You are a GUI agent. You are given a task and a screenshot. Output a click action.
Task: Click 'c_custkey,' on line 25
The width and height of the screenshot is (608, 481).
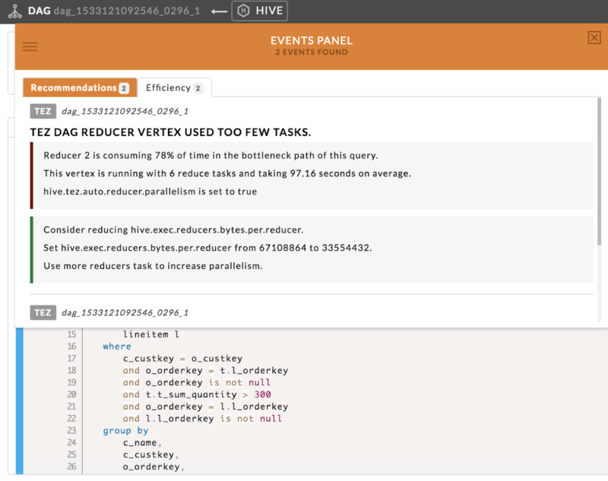pyautogui.click(x=150, y=454)
